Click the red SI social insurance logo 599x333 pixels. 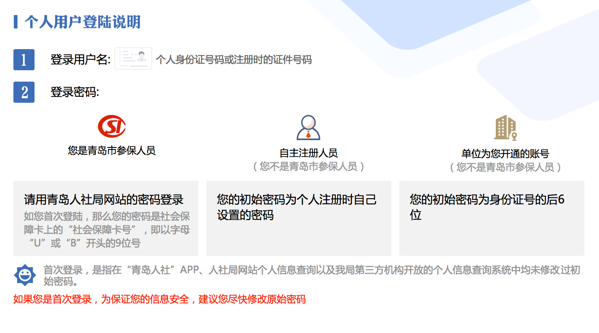pyautogui.click(x=112, y=126)
